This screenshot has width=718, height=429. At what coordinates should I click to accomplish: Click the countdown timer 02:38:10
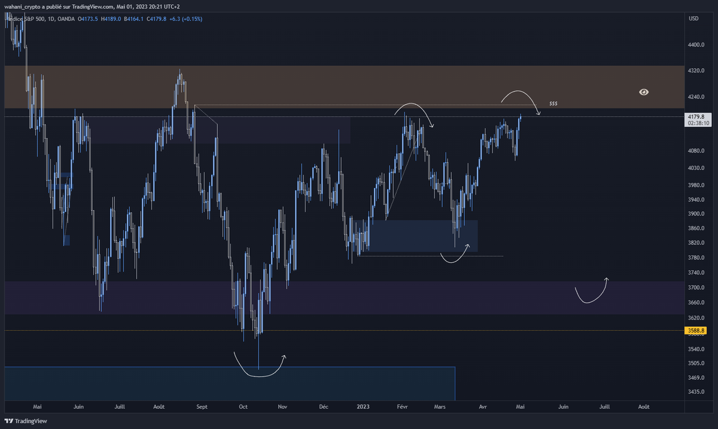coord(698,123)
